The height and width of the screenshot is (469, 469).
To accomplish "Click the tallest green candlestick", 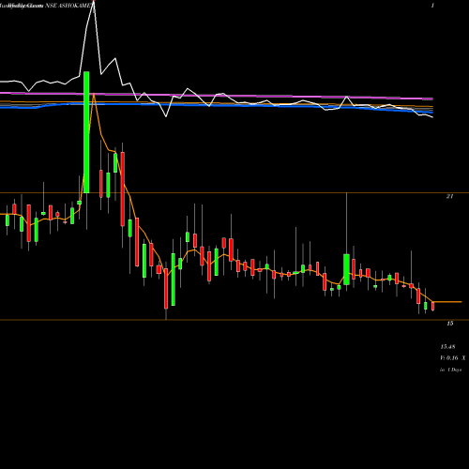I will [86, 132].
